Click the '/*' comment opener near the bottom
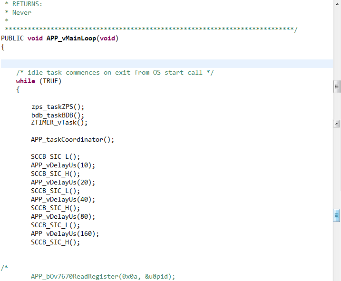The image size is (341, 281). (x=4, y=268)
